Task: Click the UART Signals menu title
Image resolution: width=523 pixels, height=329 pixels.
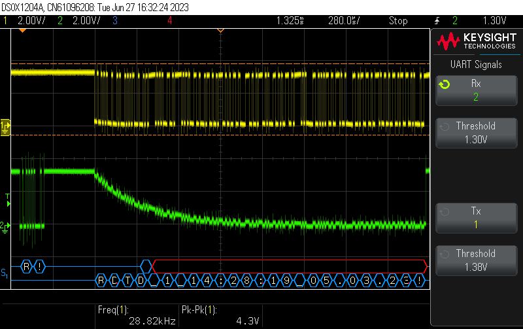Action: [476, 64]
